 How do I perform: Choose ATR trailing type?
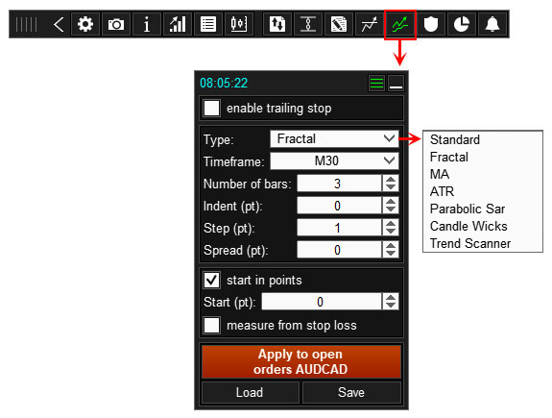click(x=442, y=191)
